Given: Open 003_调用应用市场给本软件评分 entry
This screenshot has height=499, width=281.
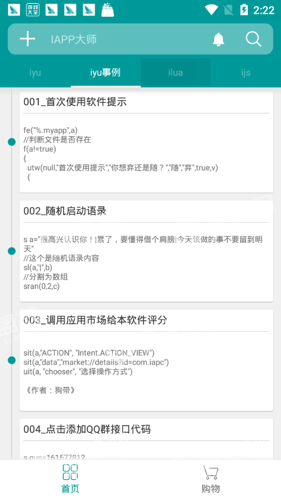Looking at the screenshot, I should pyautogui.click(x=146, y=360).
